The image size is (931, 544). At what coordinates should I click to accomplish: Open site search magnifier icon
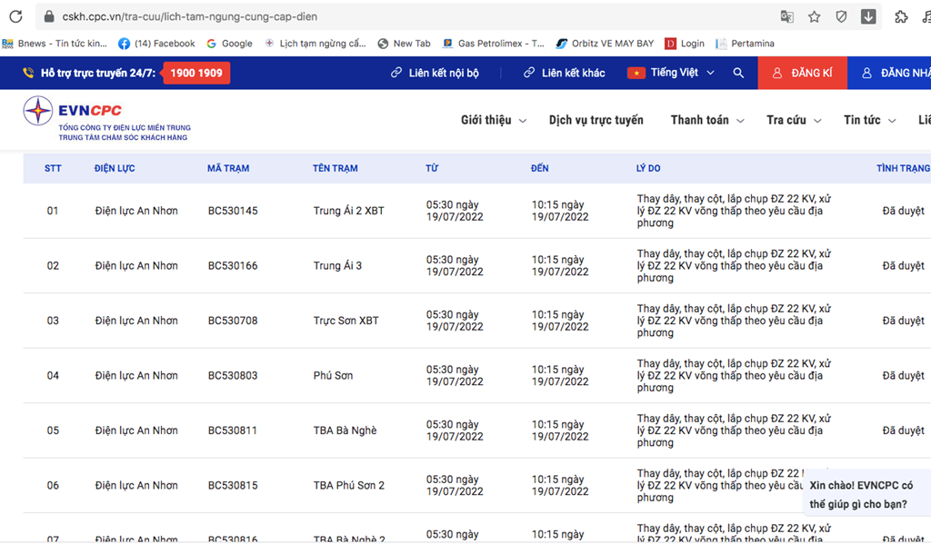738,73
